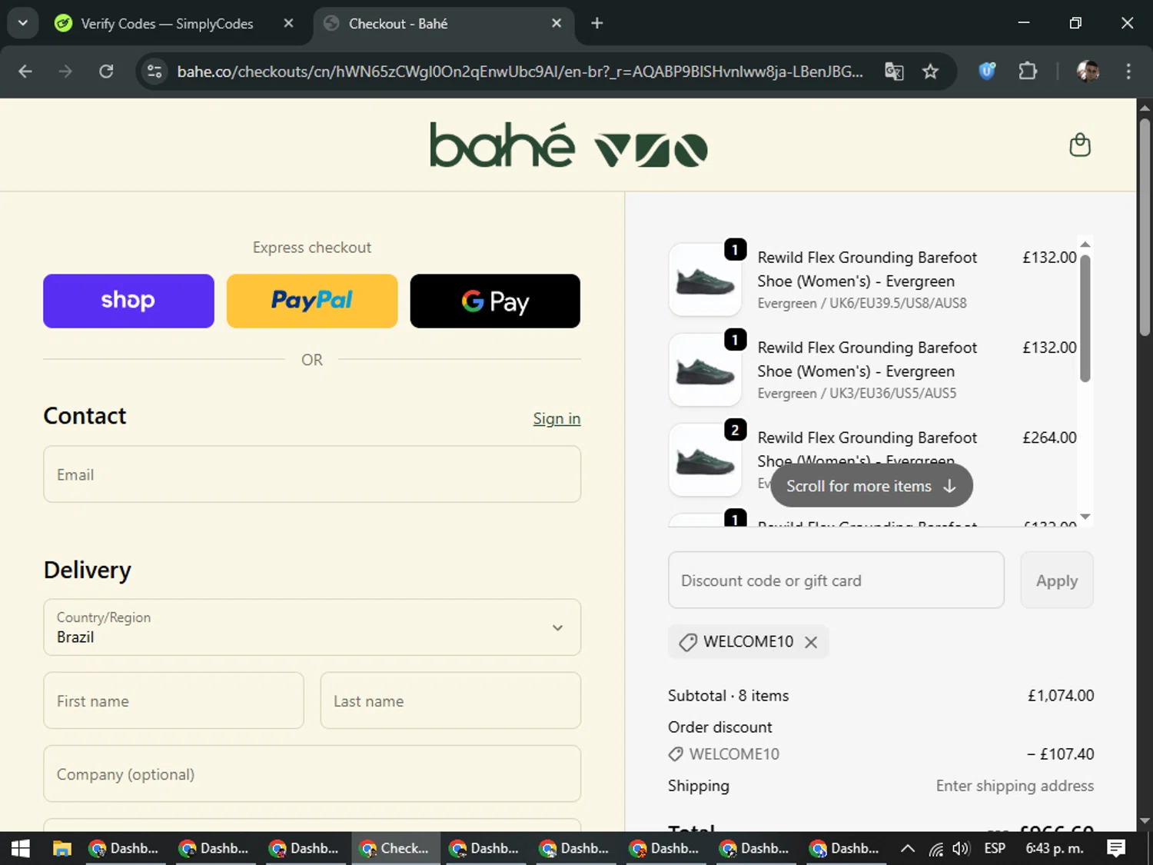Click the Bahé logo in header
The image size is (1153, 865).
point(569,145)
